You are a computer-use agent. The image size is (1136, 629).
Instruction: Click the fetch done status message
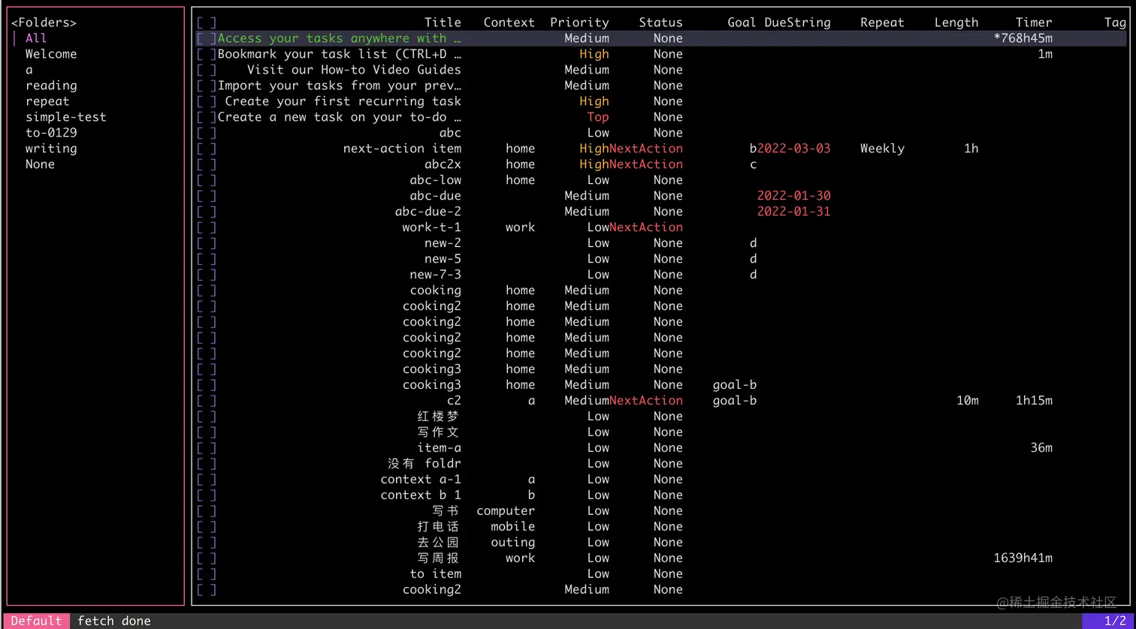point(114,621)
